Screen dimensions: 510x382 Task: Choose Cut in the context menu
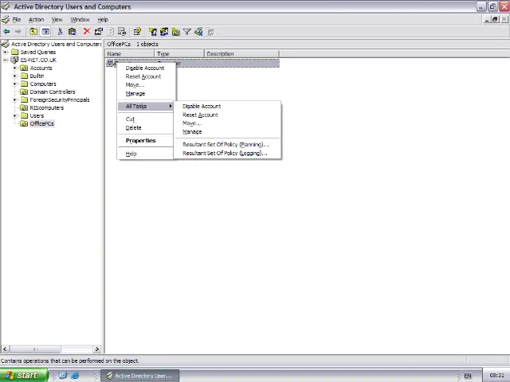pos(145,119)
